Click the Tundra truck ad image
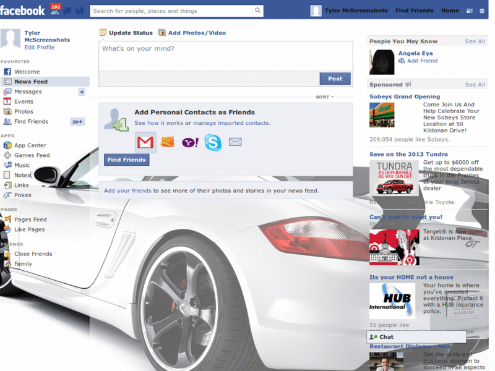 [x=394, y=178]
